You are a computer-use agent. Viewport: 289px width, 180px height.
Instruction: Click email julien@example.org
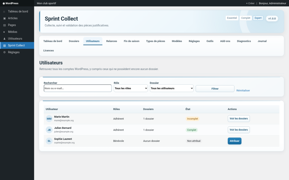point(64,132)
